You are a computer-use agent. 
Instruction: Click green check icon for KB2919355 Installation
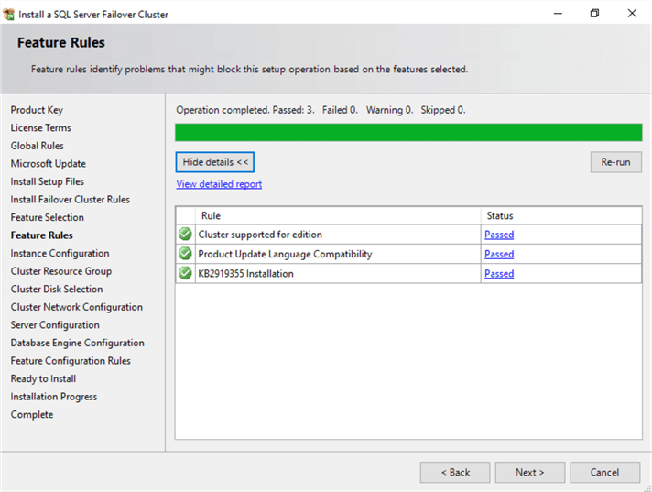pyautogui.click(x=185, y=273)
